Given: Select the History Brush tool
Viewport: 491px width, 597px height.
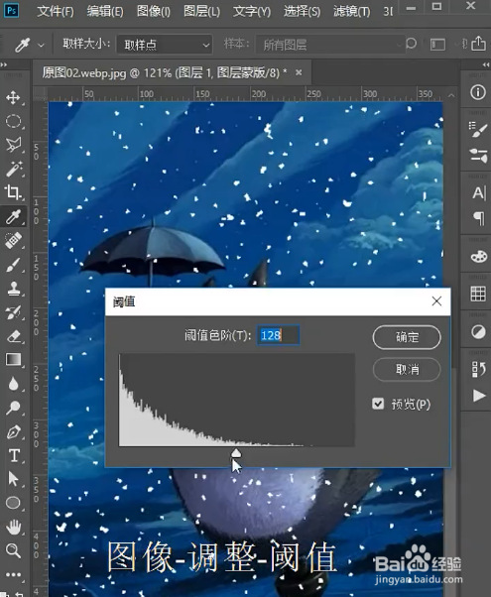Looking at the screenshot, I should point(13,312).
